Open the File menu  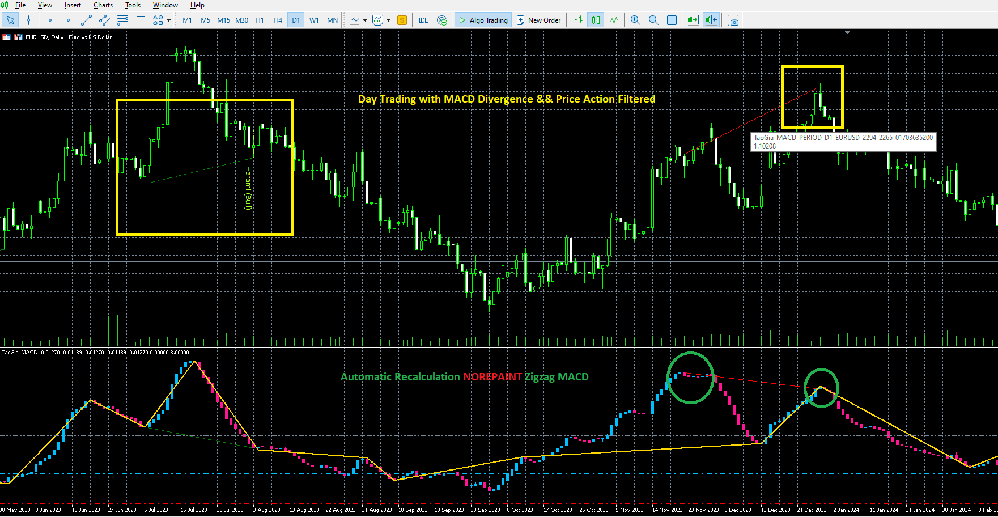[20, 5]
